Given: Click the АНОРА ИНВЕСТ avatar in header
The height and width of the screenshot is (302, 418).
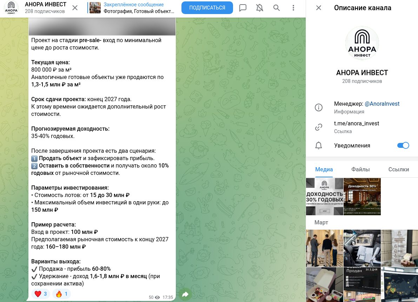Looking at the screenshot, I should pyautogui.click(x=11, y=8).
